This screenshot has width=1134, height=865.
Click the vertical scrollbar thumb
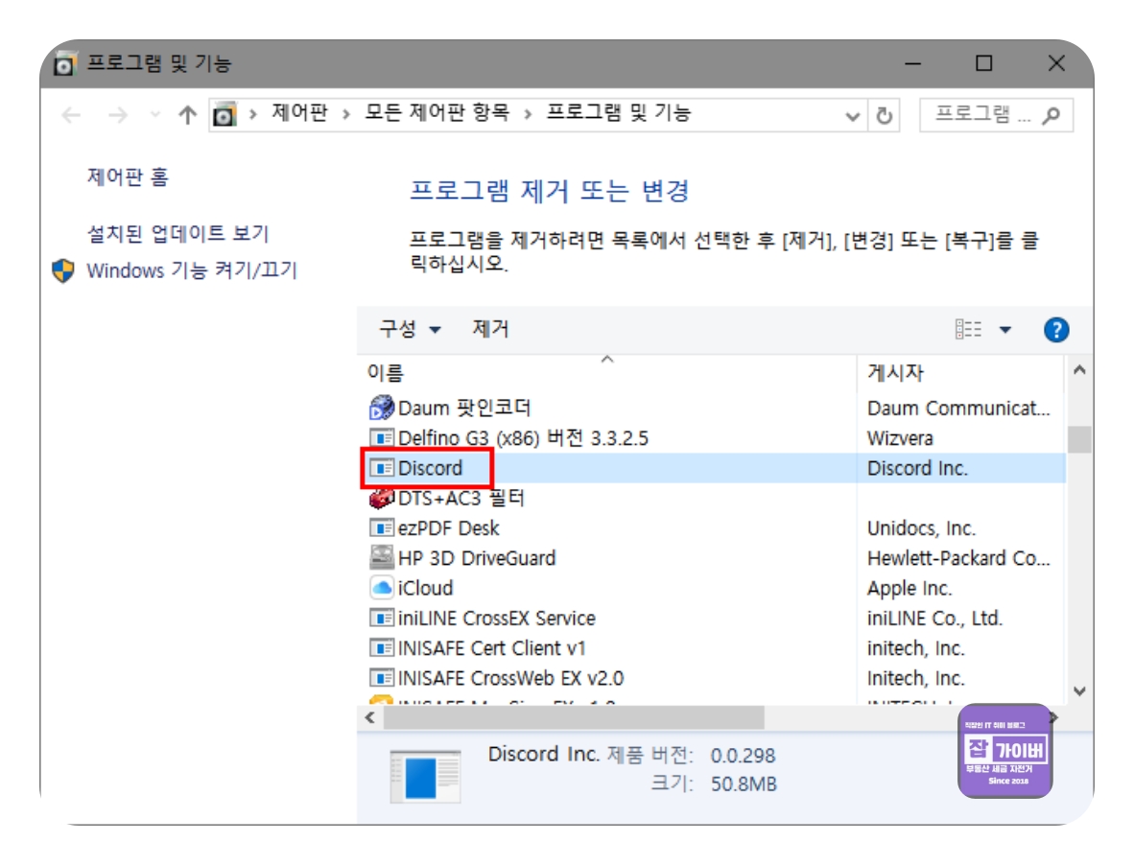click(x=1079, y=439)
